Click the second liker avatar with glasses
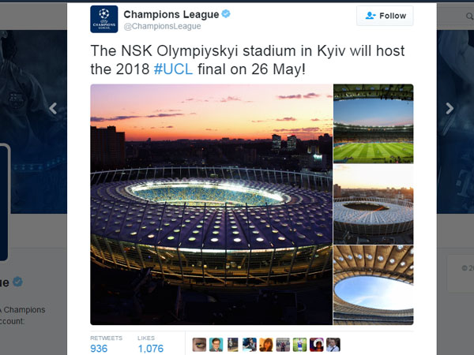The height and width of the screenshot is (355, 474). [216, 345]
